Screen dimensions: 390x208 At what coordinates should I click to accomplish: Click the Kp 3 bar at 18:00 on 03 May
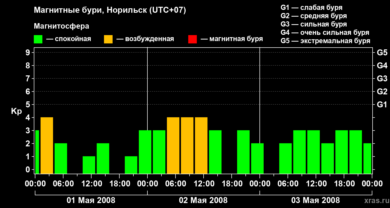tap(342, 152)
